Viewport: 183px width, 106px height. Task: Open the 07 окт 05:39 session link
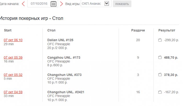coord(13,57)
